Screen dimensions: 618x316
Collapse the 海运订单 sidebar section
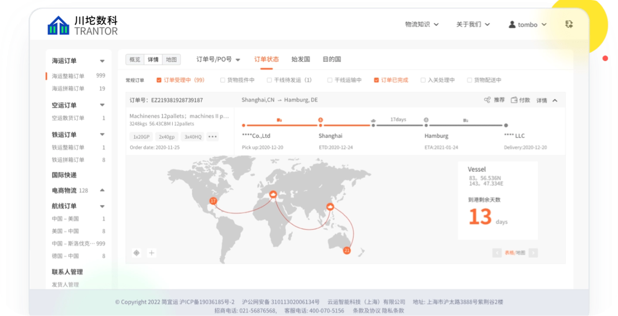(102, 61)
